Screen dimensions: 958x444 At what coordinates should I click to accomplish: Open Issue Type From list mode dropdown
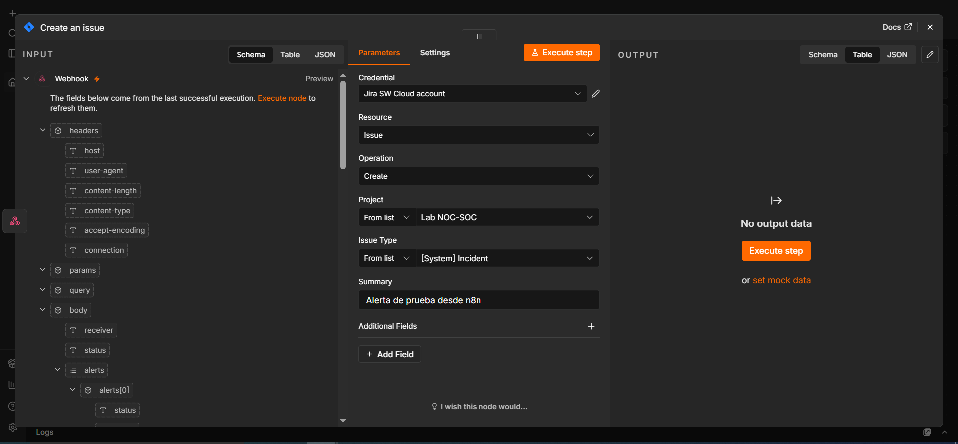coord(387,258)
